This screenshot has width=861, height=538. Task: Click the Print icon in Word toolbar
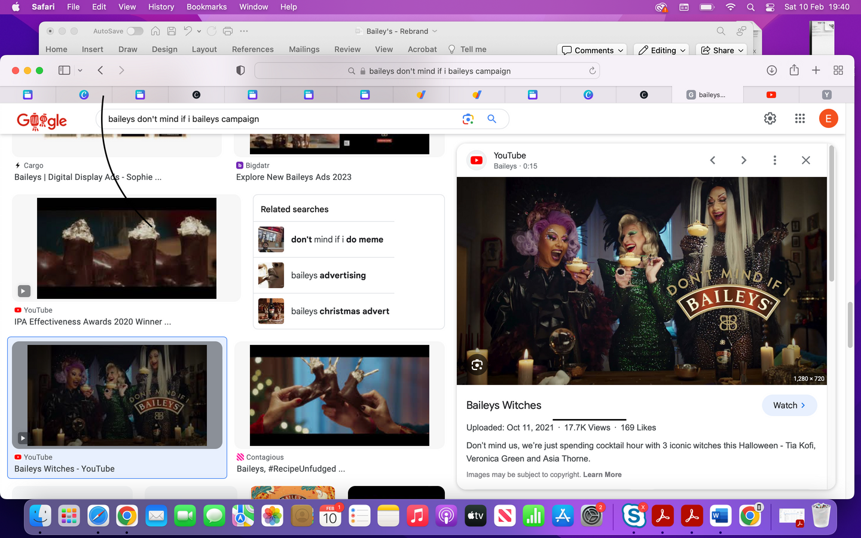click(x=228, y=31)
